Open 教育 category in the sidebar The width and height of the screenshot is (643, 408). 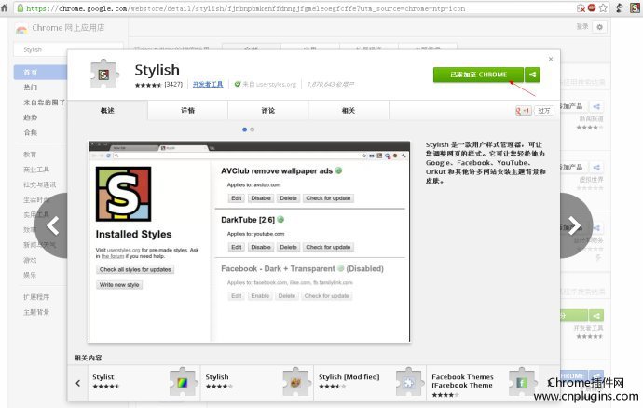(x=30, y=155)
